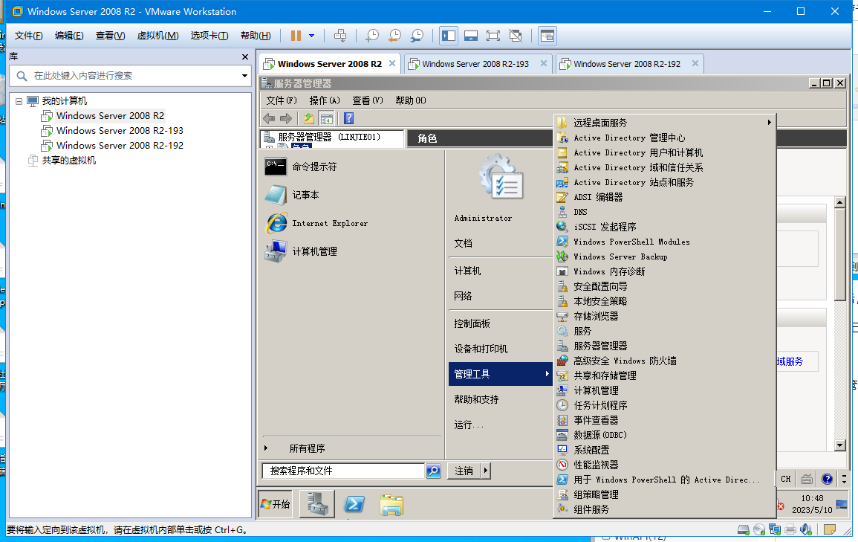Image resolution: width=858 pixels, height=542 pixels.
Task: Expand 所有程序 in start menu
Action: click(307, 448)
